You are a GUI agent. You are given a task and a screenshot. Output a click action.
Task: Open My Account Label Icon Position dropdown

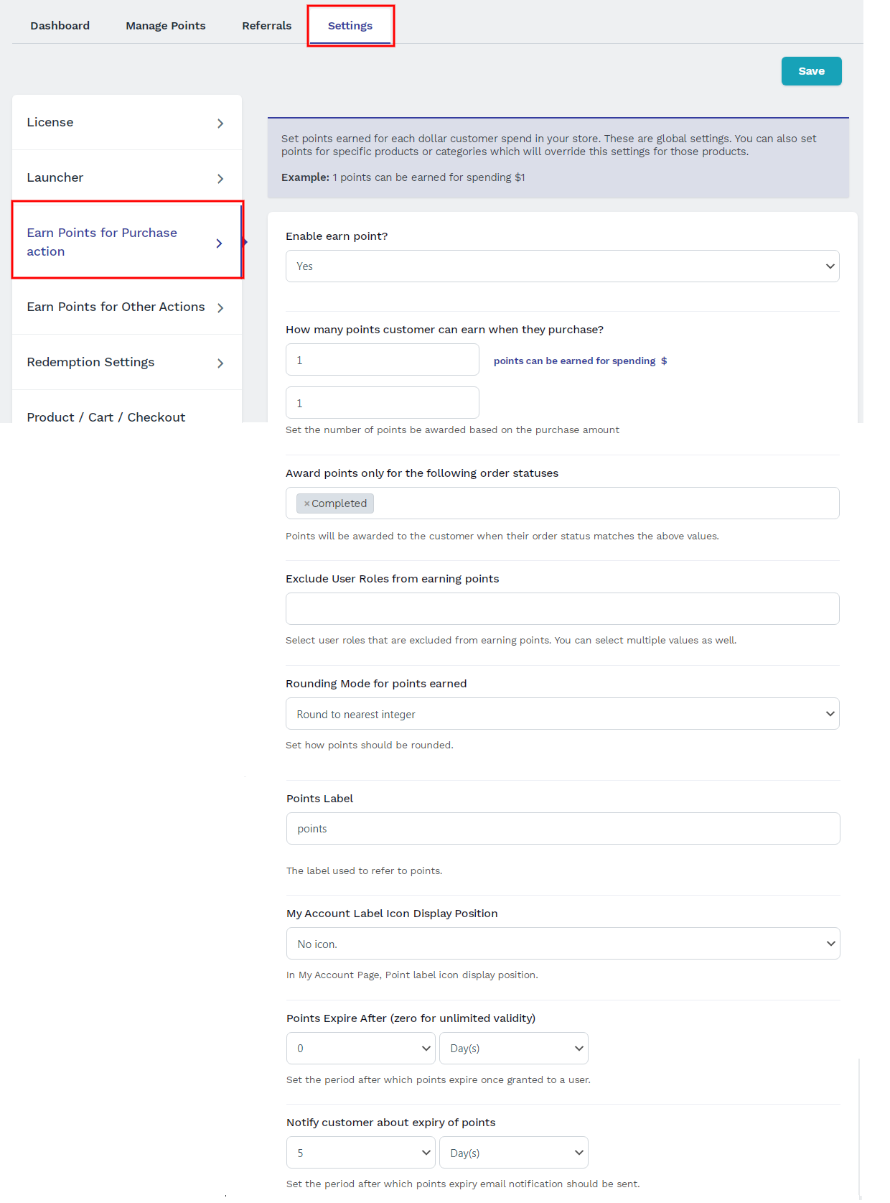(x=563, y=944)
